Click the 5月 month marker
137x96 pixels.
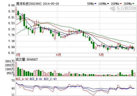click(101, 55)
